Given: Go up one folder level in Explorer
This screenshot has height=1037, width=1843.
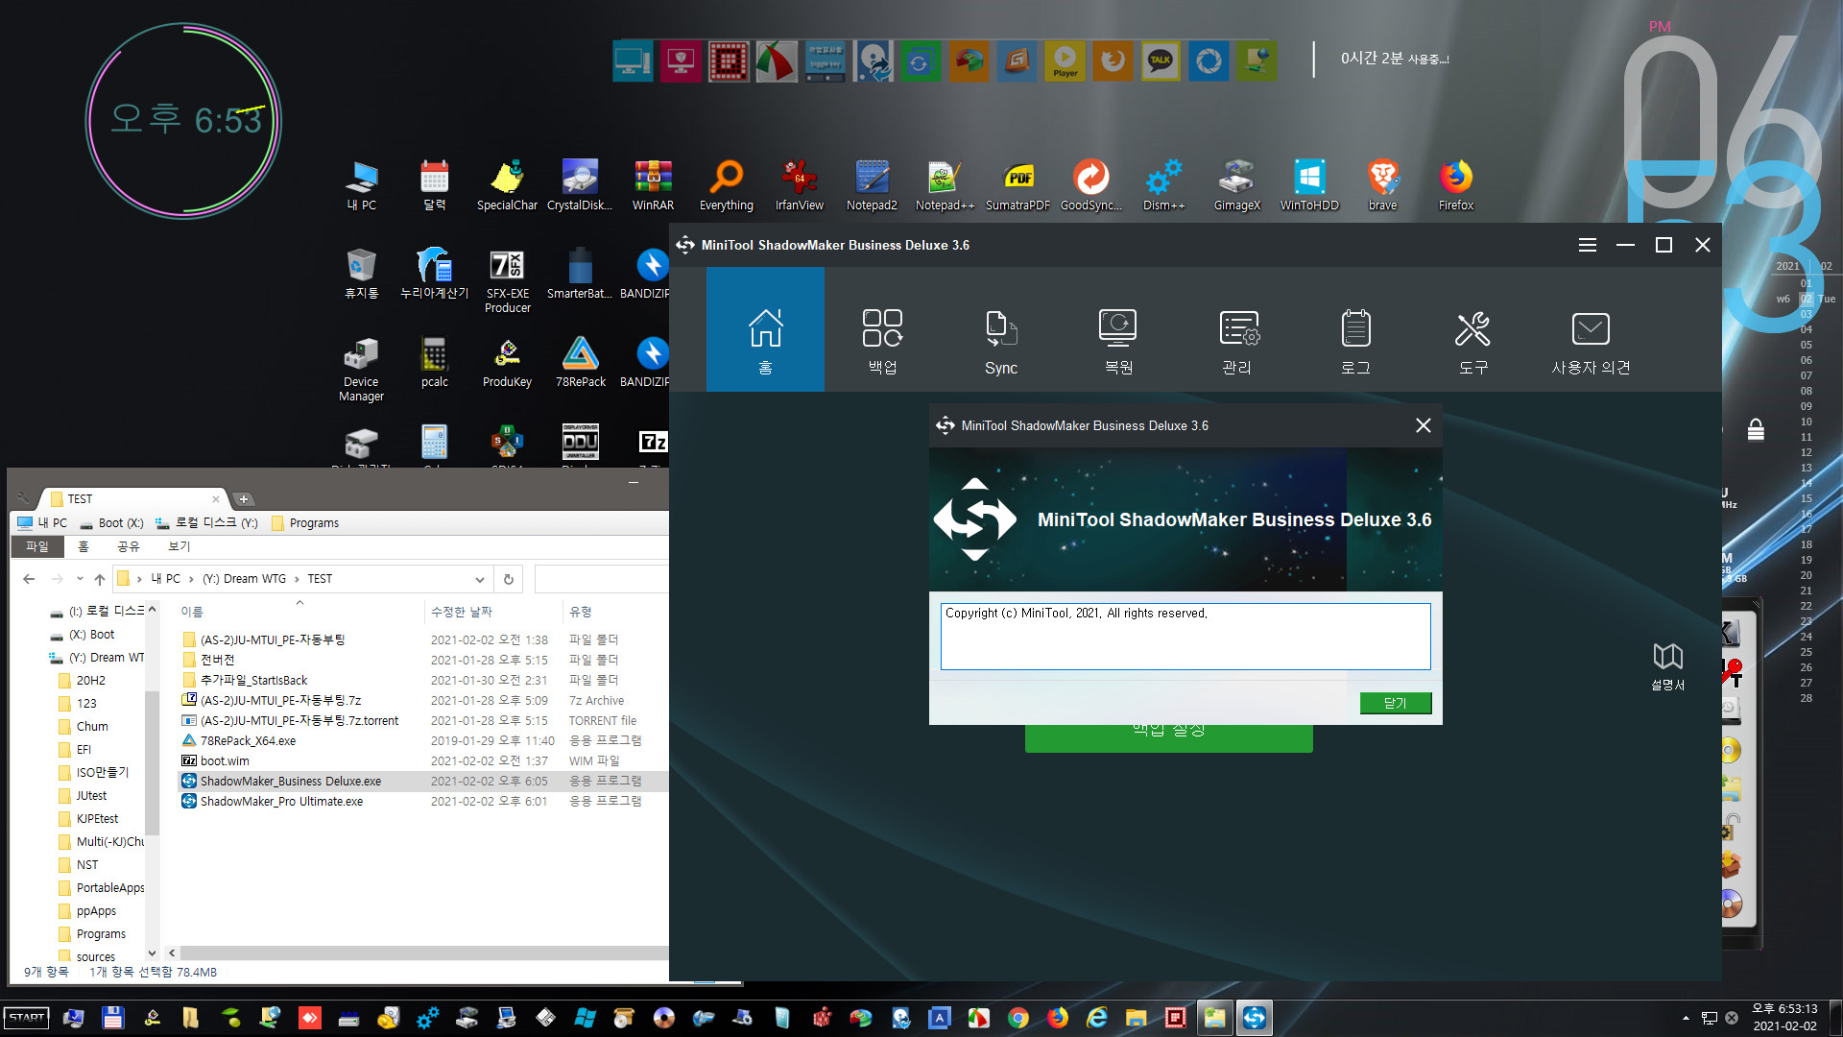Looking at the screenshot, I should point(99,579).
